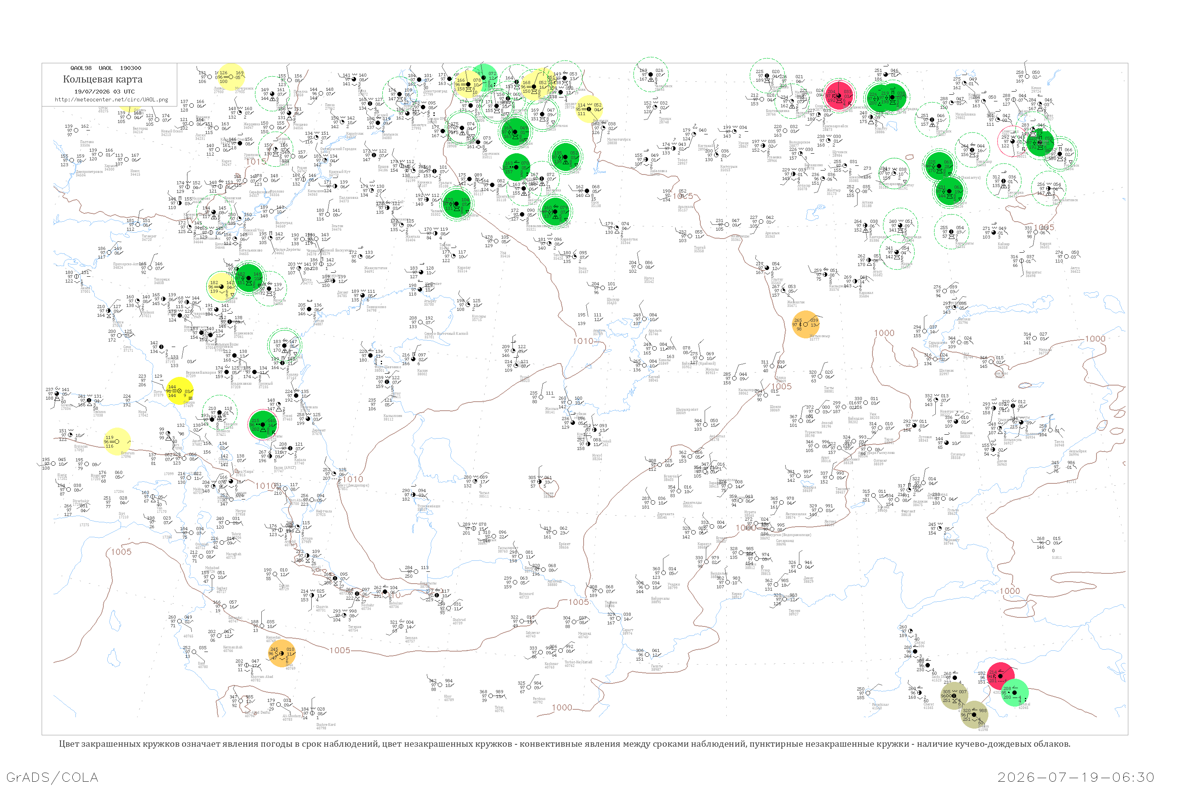Click the station label "Молалы 36770"
Viewport: 1179px width, 786px height.
1045,351
